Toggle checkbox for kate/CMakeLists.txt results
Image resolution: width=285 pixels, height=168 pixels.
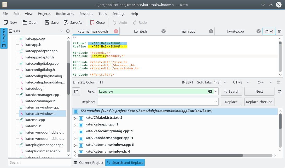[81, 118]
